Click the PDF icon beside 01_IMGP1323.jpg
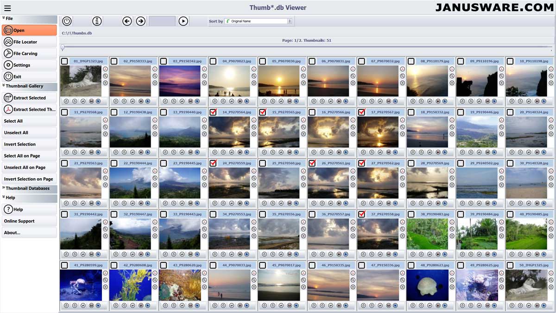Image resolution: width=556 pixels, height=313 pixels. (105, 69)
